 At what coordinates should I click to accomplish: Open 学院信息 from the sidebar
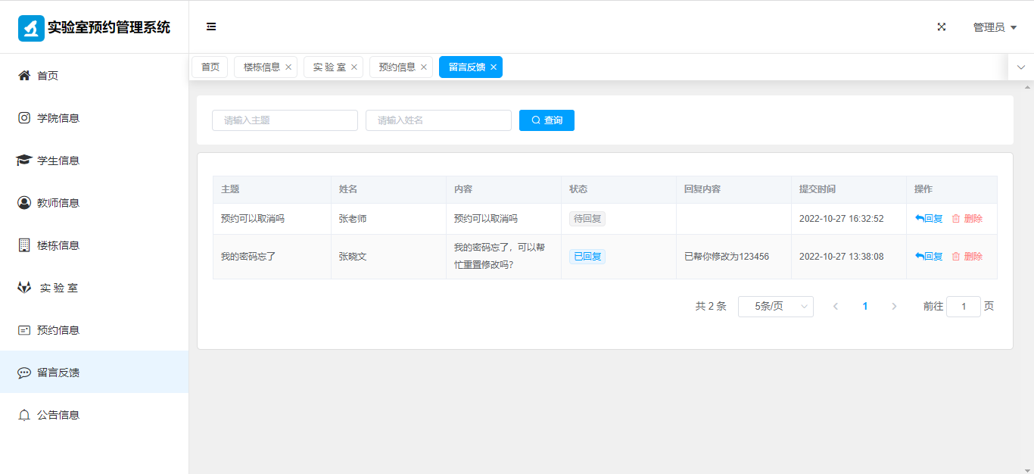point(58,118)
